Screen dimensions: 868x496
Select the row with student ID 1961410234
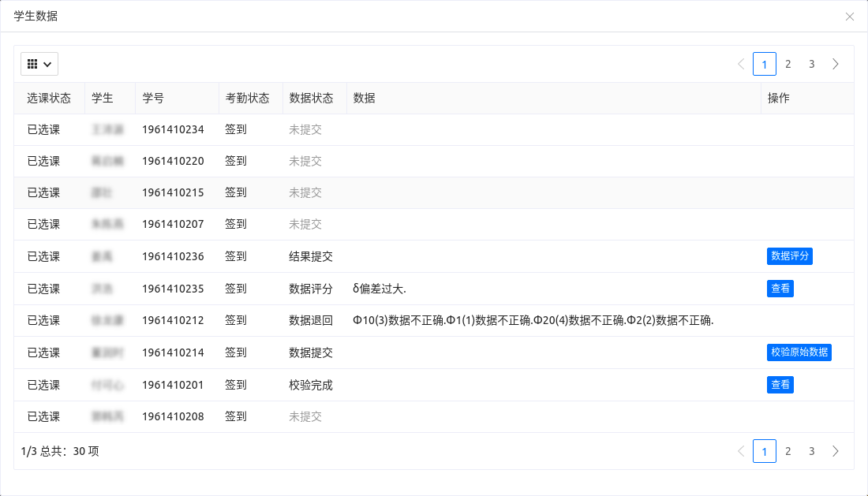click(173, 129)
